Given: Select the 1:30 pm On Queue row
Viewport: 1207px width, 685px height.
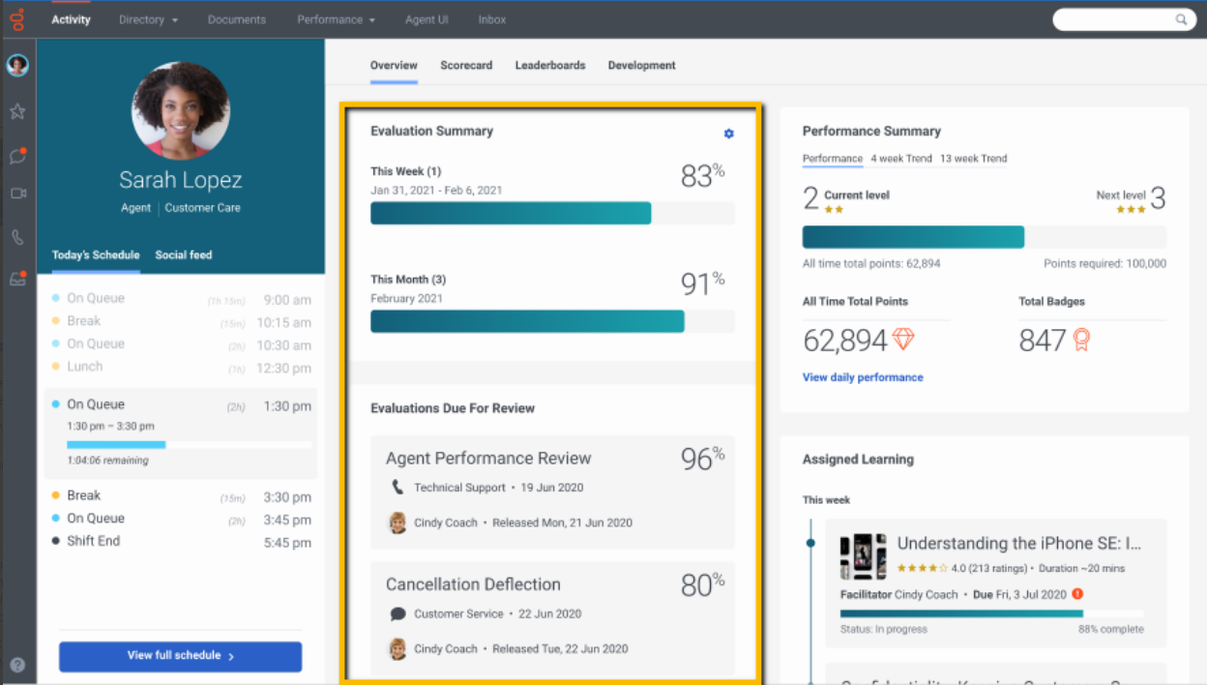Looking at the screenshot, I should point(181,433).
